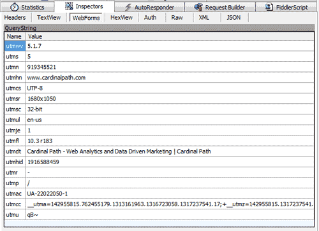Switch to the AutoResponder tab
Image resolution: width=319 pixels, height=231 pixels.
[x=149, y=7]
